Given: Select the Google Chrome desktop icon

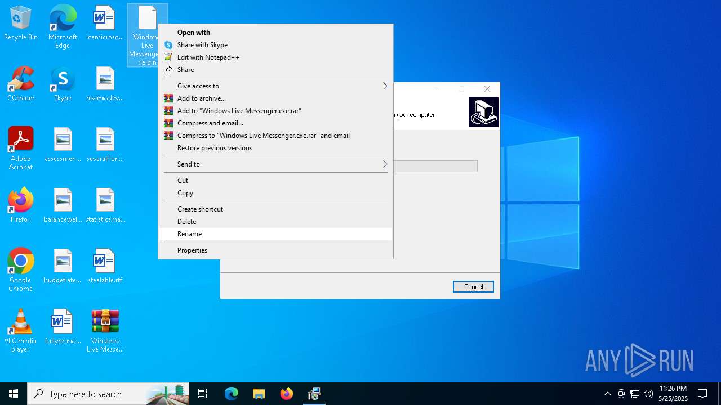Looking at the screenshot, I should pos(21,269).
